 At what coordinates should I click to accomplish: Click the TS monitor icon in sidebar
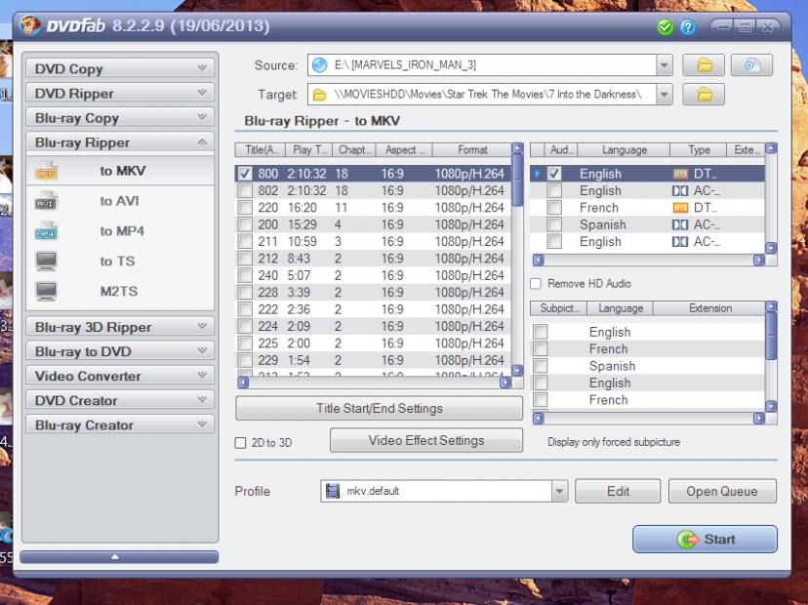click(x=46, y=261)
